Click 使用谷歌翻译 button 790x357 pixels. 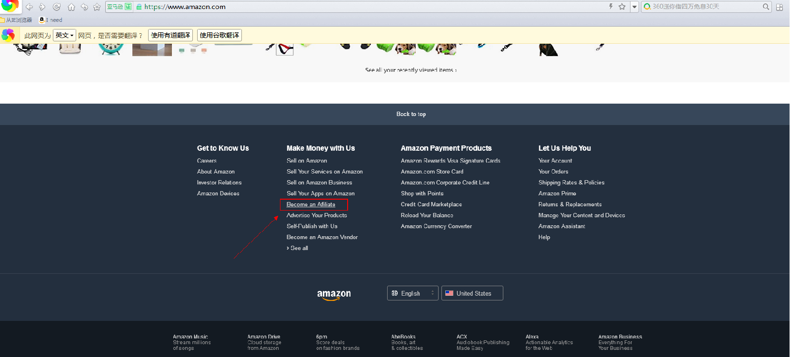[220, 35]
